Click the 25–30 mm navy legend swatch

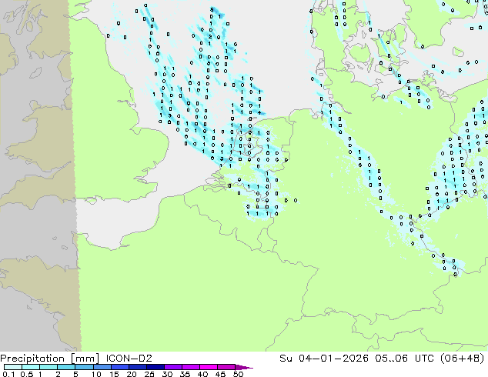[x=155, y=367]
